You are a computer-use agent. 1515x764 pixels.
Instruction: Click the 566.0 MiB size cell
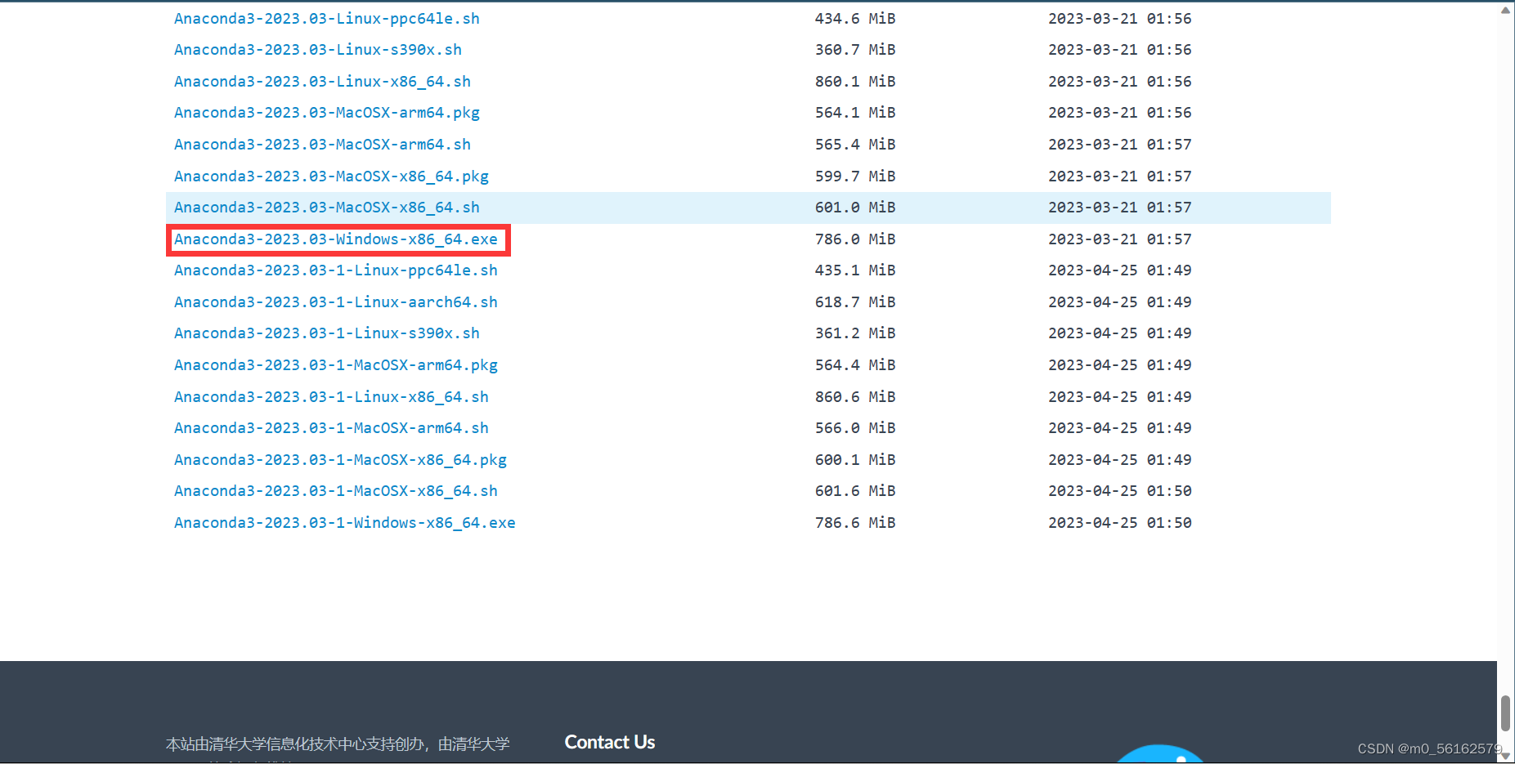[855, 428]
